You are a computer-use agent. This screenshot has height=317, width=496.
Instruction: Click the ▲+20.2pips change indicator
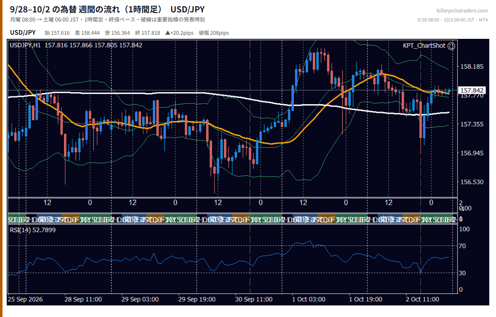coord(179,33)
